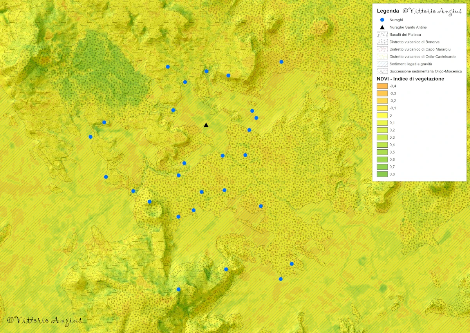
Task: Select the NDVI 0,2 color swatch
Action: click(381, 130)
